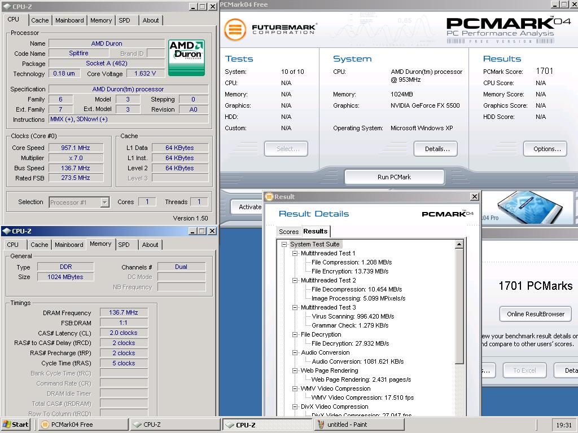
Task: Select Web Page Rendering: 2.431 pages/s row
Action: tap(361, 379)
